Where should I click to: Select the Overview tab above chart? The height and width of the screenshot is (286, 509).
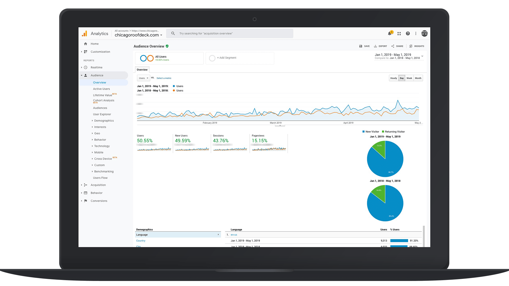pos(142,70)
